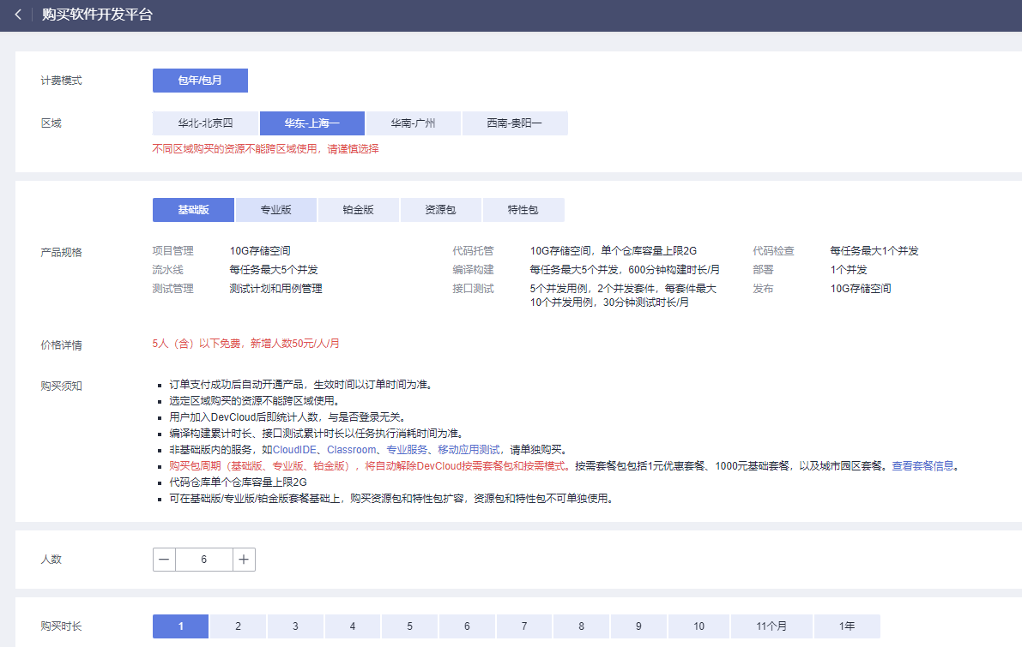This screenshot has width=1022, height=647.
Task: Set purchase duration to 6 months
Action: tap(467, 626)
